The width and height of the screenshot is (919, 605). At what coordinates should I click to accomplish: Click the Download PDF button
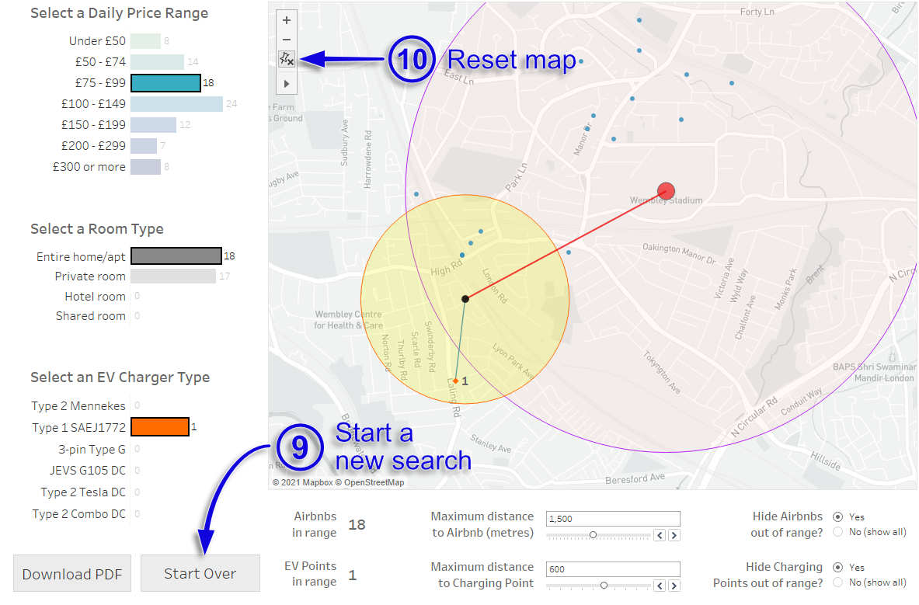click(x=72, y=574)
